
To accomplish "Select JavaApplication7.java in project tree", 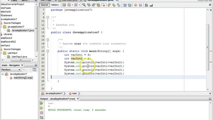I will click(x=23, y=30).
